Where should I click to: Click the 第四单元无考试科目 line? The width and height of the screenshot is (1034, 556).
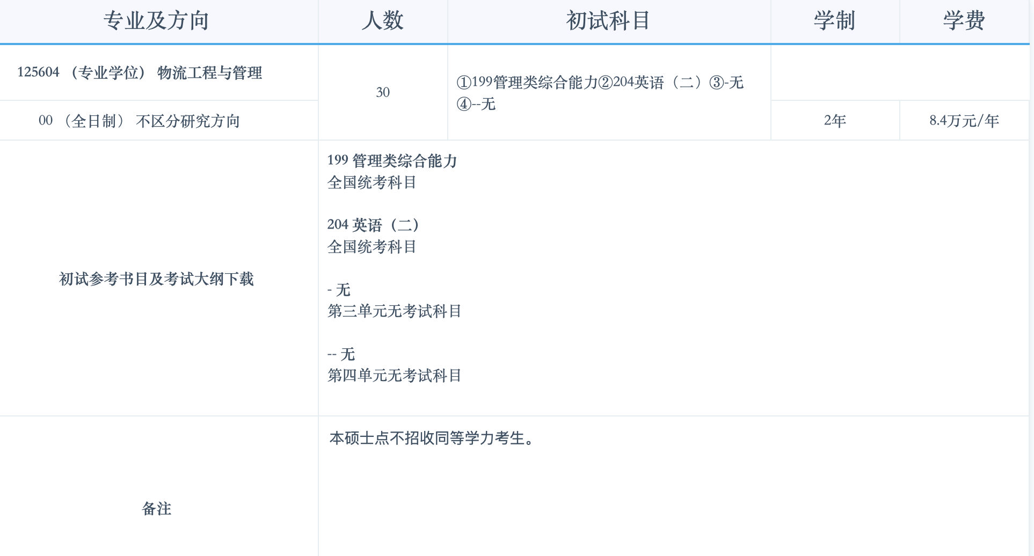[394, 376]
